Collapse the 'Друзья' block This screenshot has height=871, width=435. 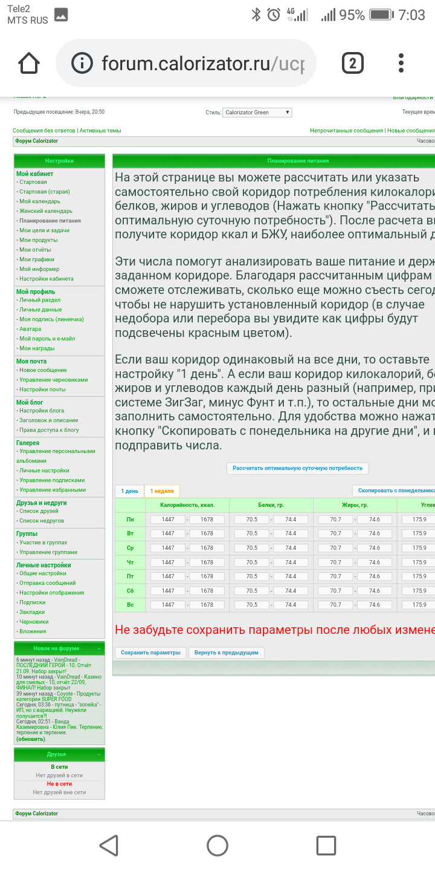pos(98,754)
